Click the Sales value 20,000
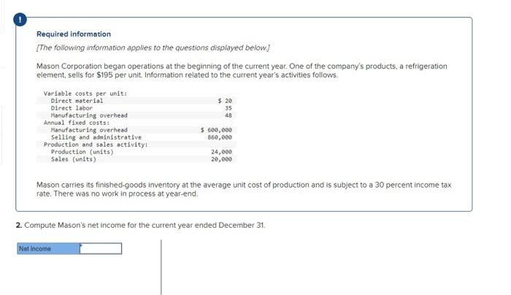Viewport: 511px width, 295px height. coord(222,159)
